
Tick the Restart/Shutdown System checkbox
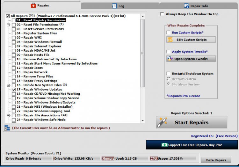[x=168, y=74]
